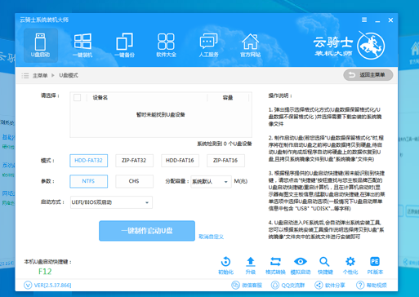This screenshot has height=297, width=419.
Task: Click the 暂时未能找到U盘设备 message
Action: tap(161, 114)
